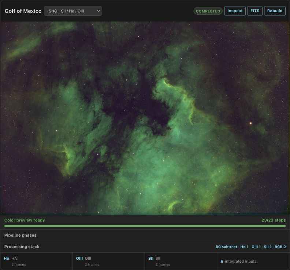Rebuild the color preview
This screenshot has height=270, width=290.
tap(275, 11)
